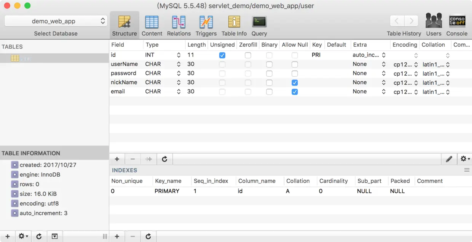
Task: Click the Type column header
Action: click(164, 45)
